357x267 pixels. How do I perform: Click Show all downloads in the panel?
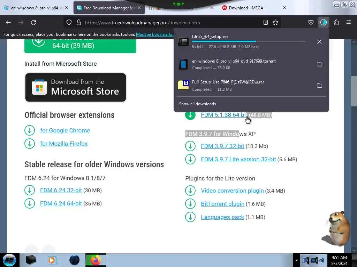pyautogui.click(x=197, y=104)
